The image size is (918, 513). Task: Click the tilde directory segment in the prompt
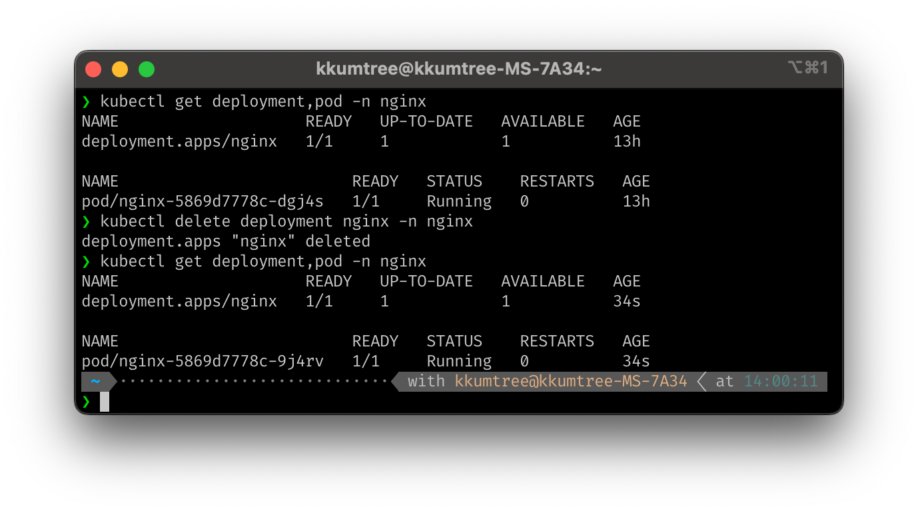[x=96, y=382]
